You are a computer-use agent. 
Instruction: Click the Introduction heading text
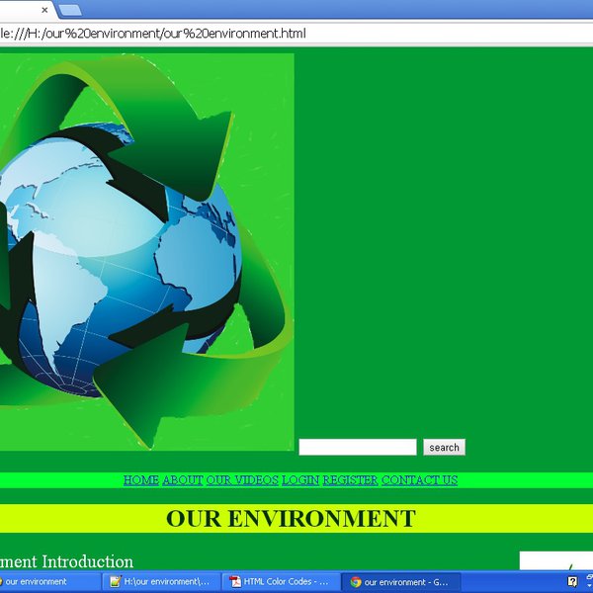(66, 561)
